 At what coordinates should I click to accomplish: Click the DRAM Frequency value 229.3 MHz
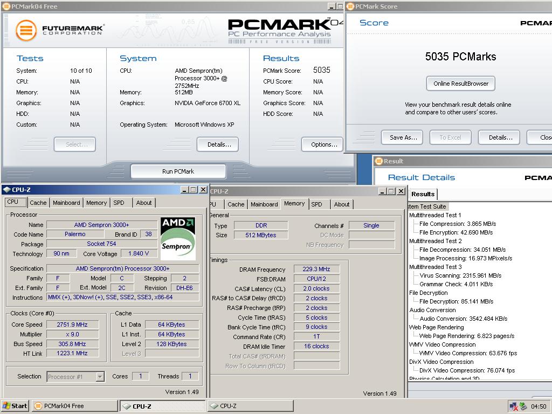point(316,269)
